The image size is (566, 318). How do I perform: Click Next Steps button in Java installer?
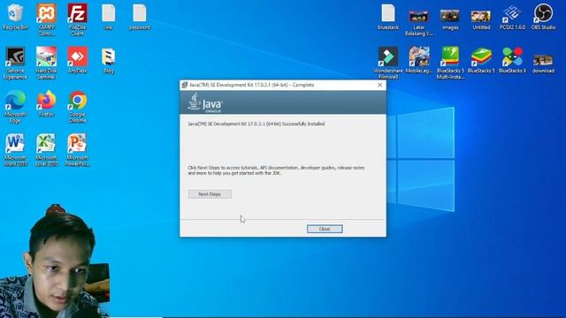pyautogui.click(x=210, y=194)
